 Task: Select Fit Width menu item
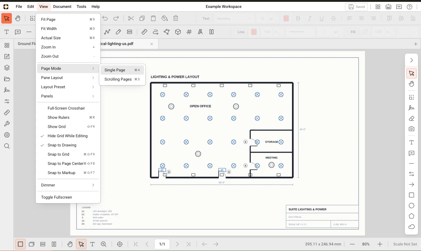[x=68, y=29]
